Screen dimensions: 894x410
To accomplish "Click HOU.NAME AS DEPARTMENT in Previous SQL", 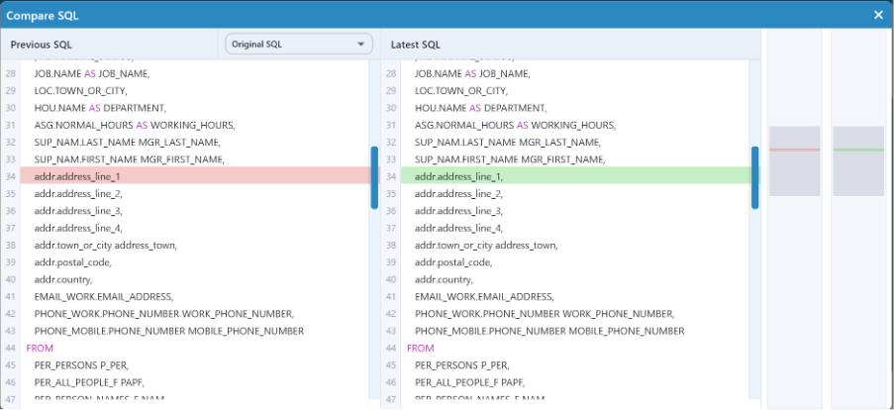I will click(100, 108).
